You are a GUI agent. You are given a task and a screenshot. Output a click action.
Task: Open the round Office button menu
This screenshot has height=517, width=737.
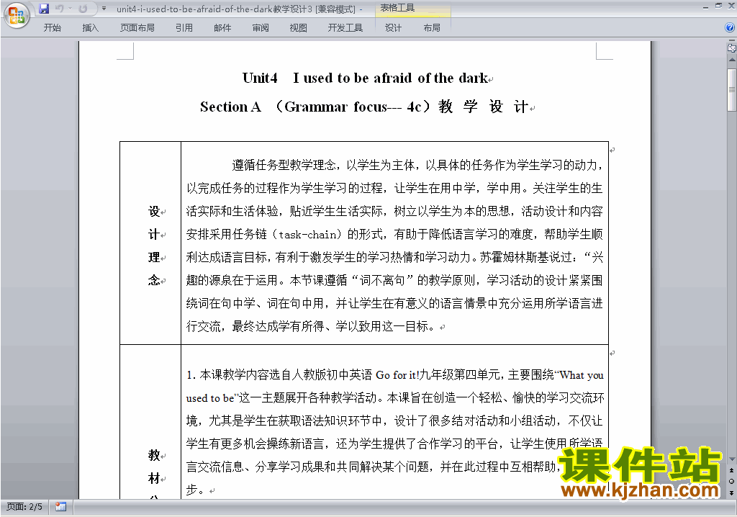point(17,15)
